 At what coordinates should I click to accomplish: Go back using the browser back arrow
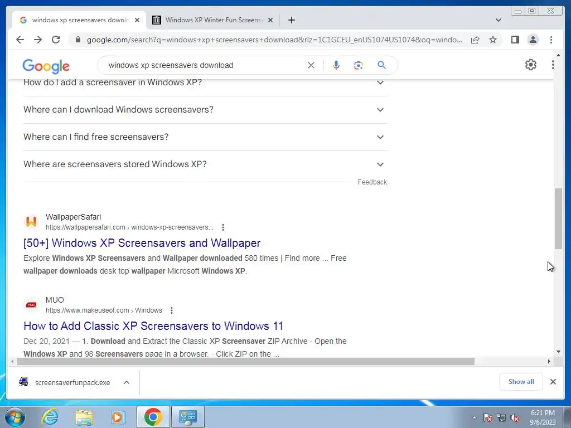[20, 40]
